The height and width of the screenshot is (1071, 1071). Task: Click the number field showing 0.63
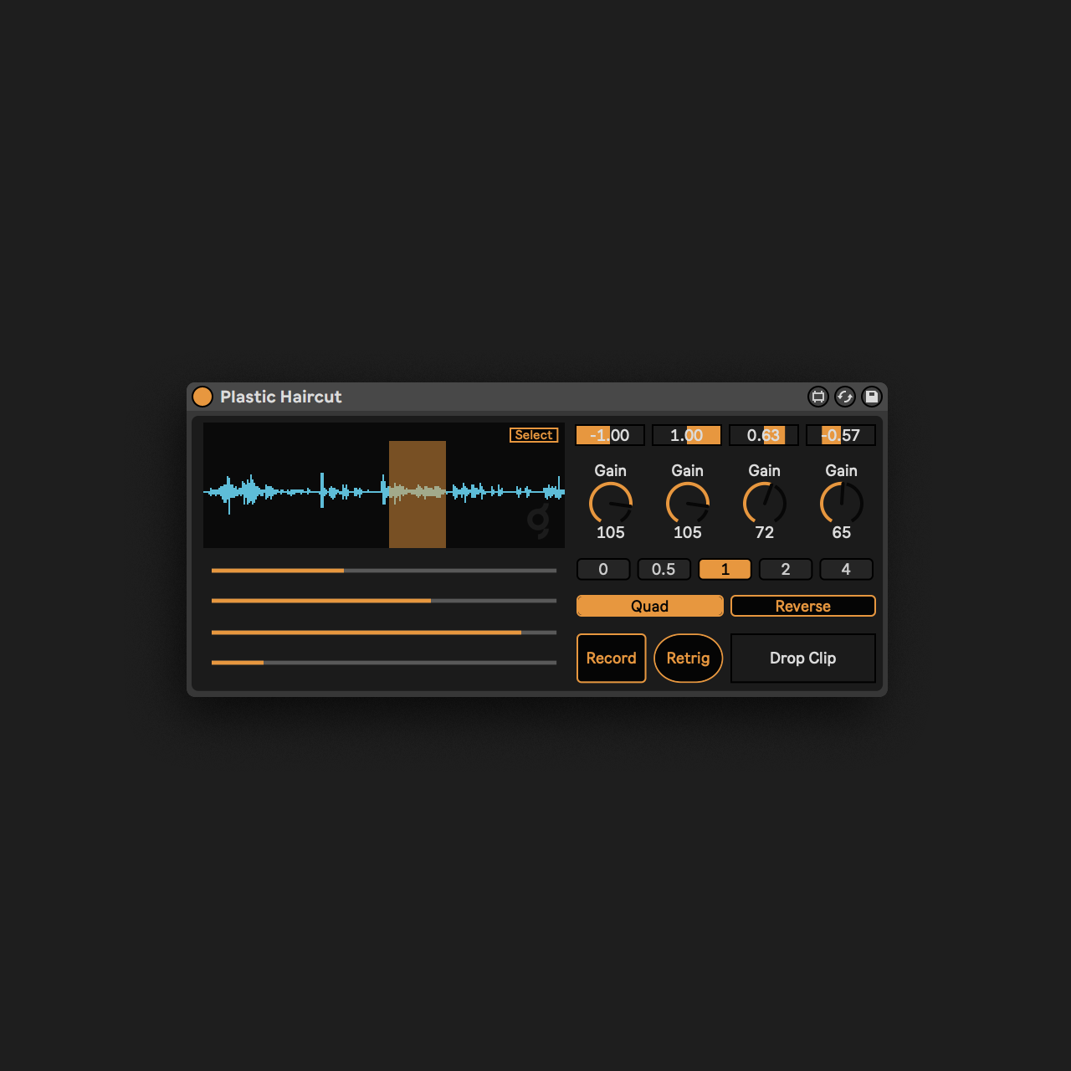(x=764, y=435)
